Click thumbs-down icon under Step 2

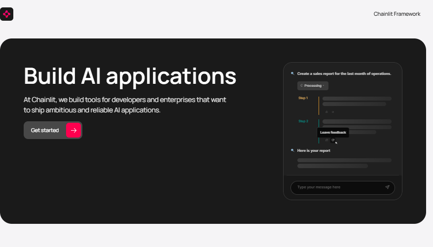click(333, 140)
